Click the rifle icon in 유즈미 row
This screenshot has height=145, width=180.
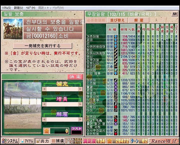coord(115,66)
